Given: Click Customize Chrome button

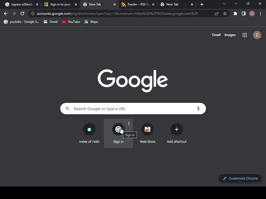Looking at the screenshot, I should click(240, 178).
